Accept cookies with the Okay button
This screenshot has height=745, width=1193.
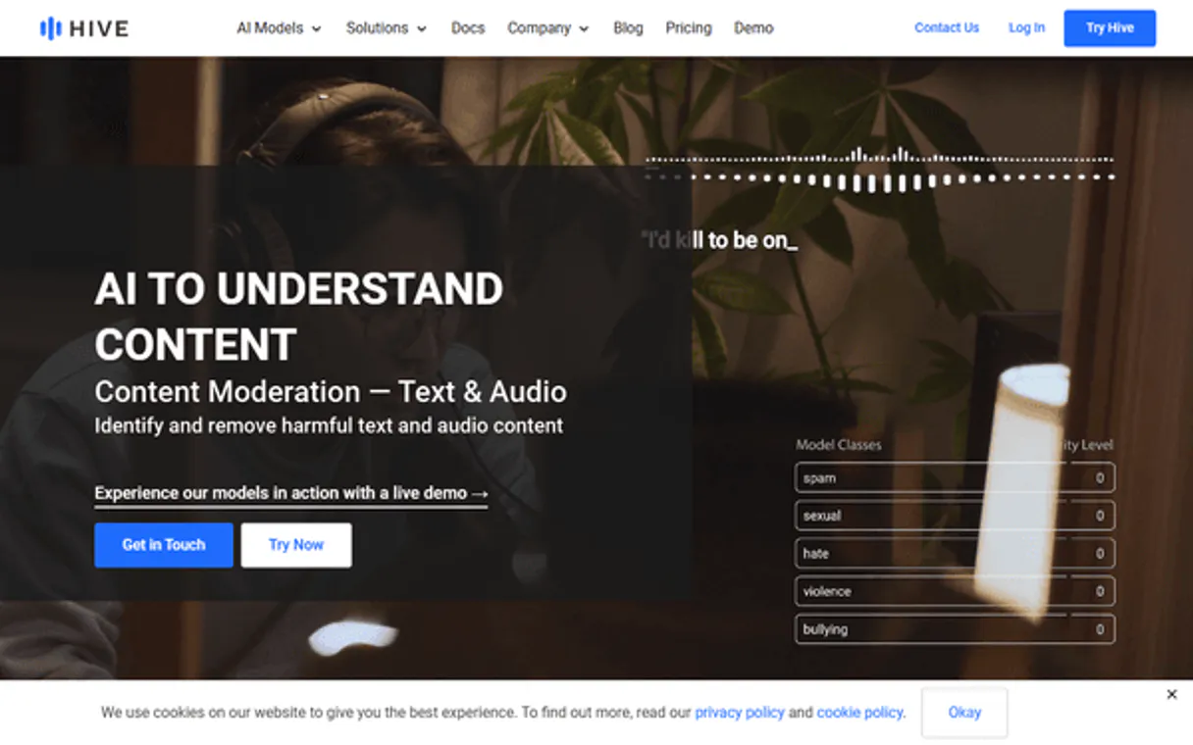click(x=963, y=713)
